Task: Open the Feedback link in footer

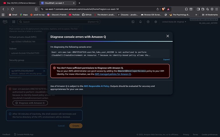Action: tap(6, 134)
